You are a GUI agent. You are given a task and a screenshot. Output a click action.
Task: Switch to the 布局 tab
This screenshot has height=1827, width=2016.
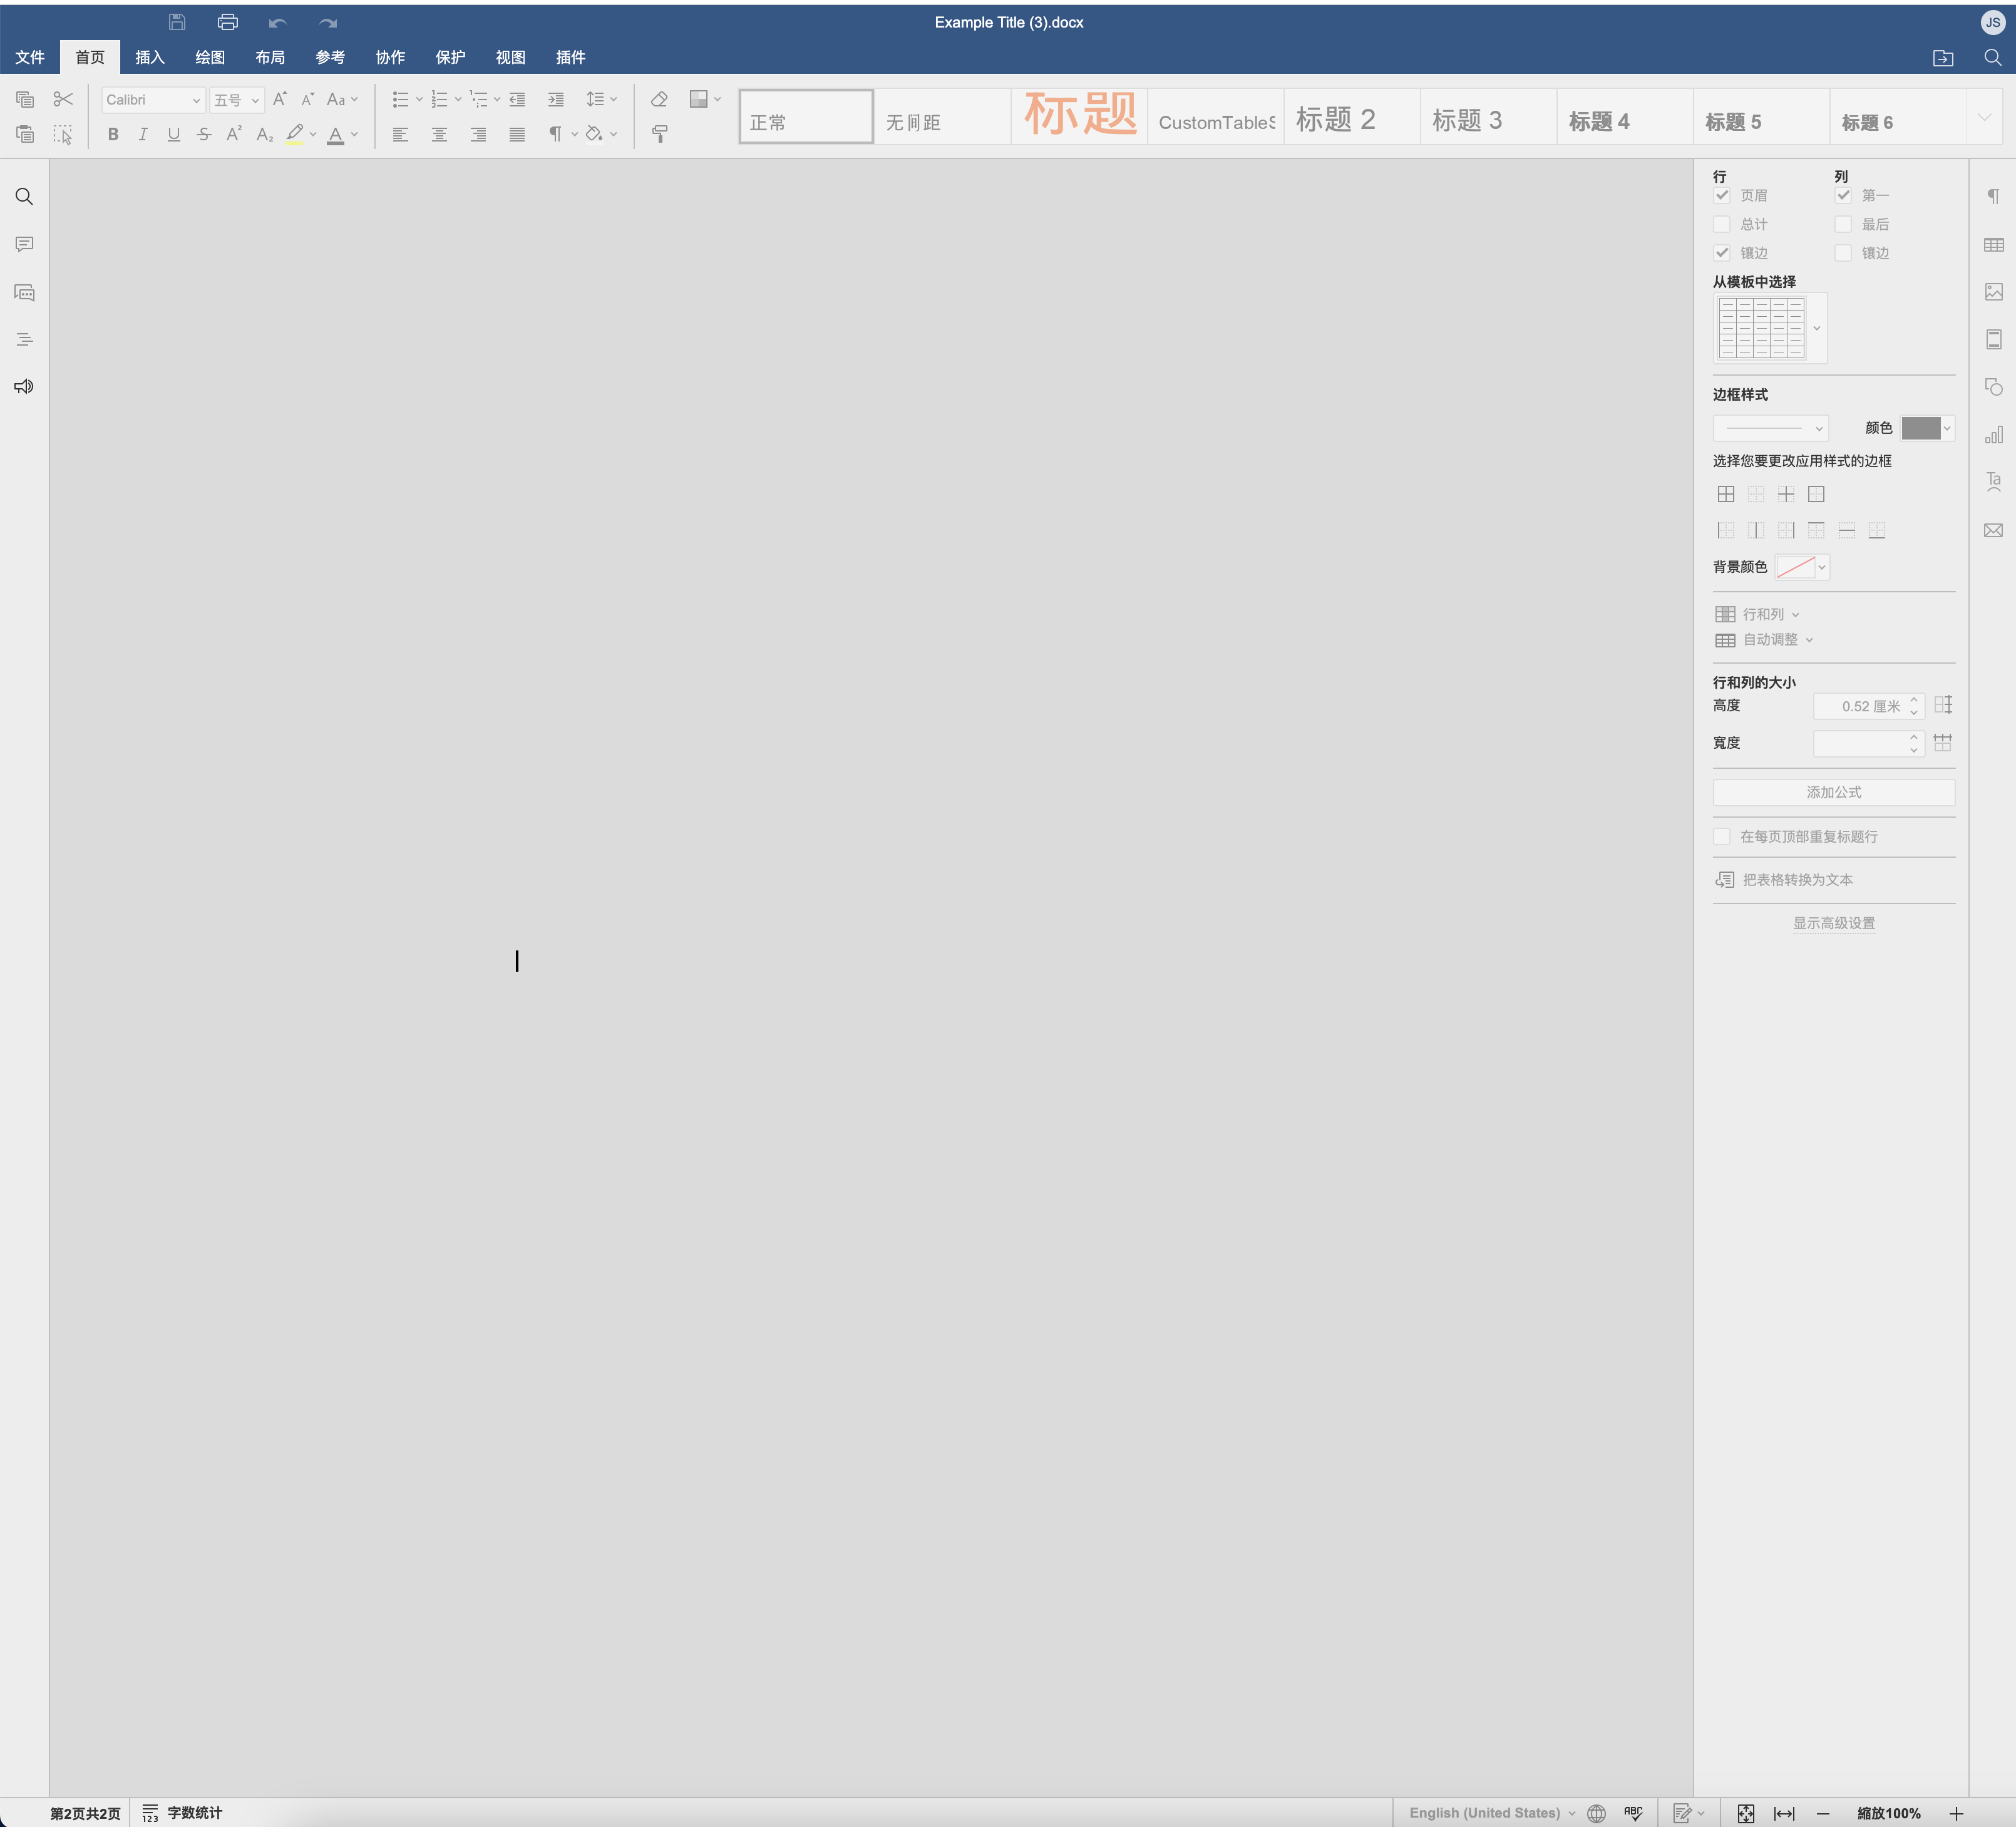click(270, 57)
